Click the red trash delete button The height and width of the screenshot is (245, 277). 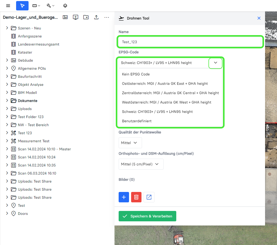[x=136, y=197]
